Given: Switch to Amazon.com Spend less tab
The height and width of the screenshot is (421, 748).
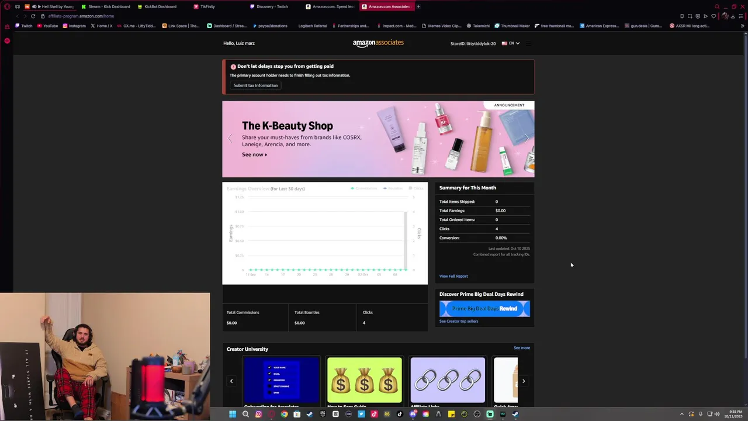Looking at the screenshot, I should pos(330,6).
